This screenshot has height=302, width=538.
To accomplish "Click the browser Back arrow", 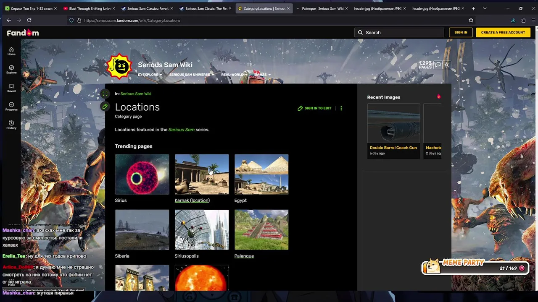I will coord(9,20).
